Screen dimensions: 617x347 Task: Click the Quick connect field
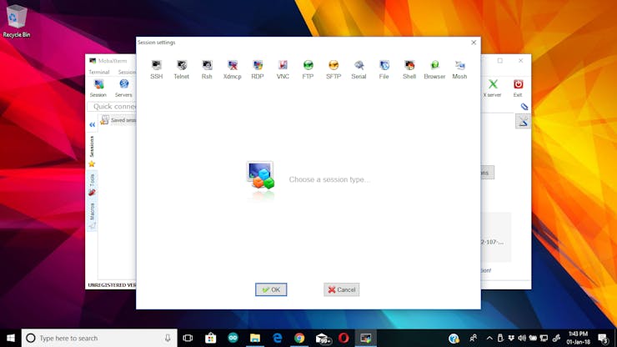[113, 106]
